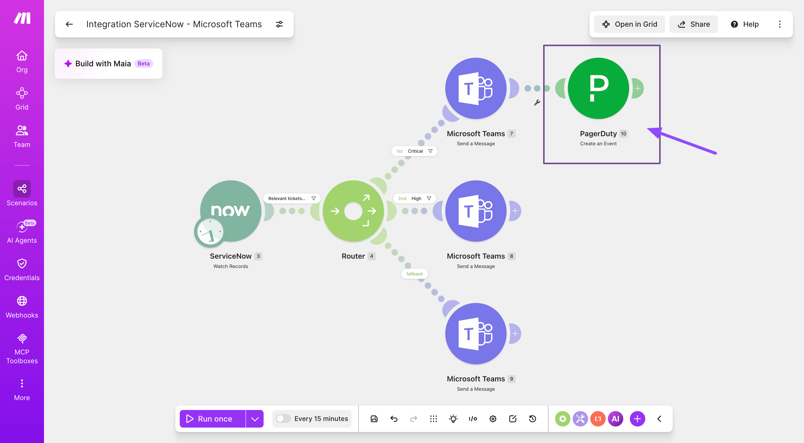Image resolution: width=804 pixels, height=443 pixels.
Task: Add a favorite with the purple plus button
Action: point(637,419)
